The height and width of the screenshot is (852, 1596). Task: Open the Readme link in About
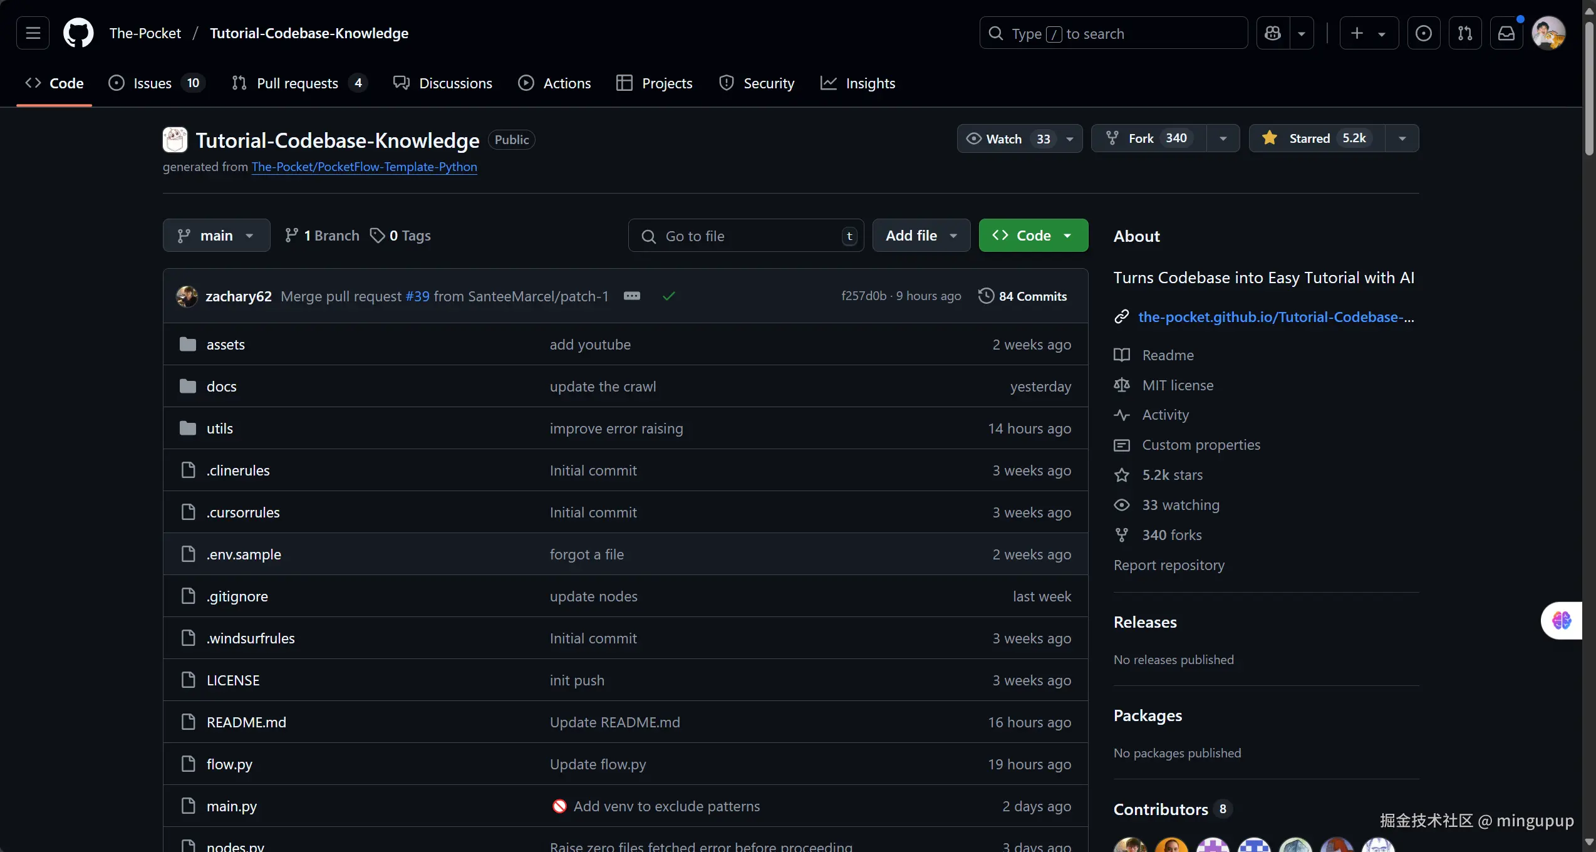pos(1168,355)
